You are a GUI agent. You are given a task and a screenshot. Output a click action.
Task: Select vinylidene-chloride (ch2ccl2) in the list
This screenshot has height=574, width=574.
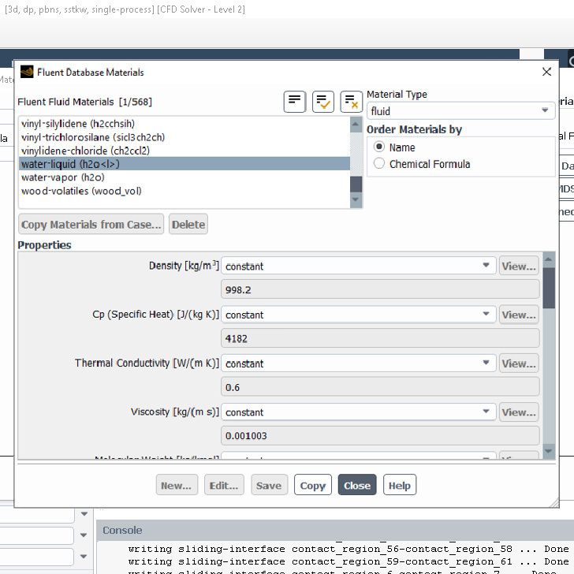coord(184,151)
